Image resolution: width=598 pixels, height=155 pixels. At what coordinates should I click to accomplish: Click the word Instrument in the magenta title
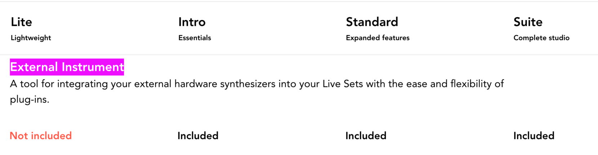[x=93, y=67]
